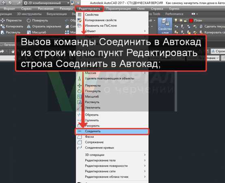The image size is (225, 183).
Task: Click the Растянуть ribbon tool
Action: tap(11, 32)
